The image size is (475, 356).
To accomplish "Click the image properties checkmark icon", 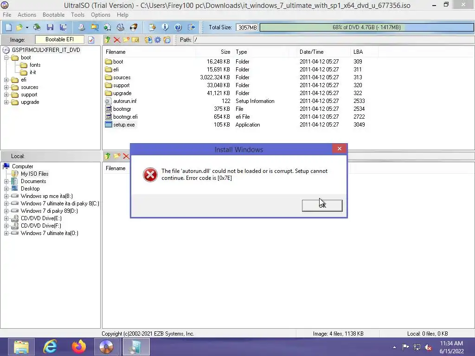I will (91, 40).
